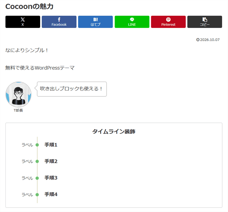Click the 手順1 timeline marker dot
228x212 pixels.
pos(37,145)
